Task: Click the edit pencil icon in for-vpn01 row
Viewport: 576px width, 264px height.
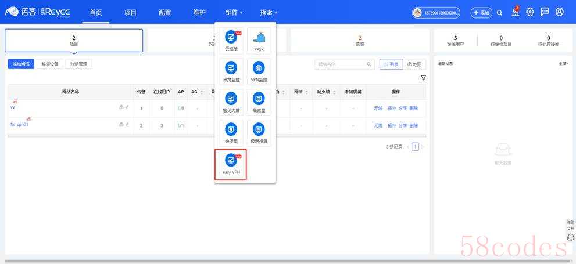Action: point(127,125)
